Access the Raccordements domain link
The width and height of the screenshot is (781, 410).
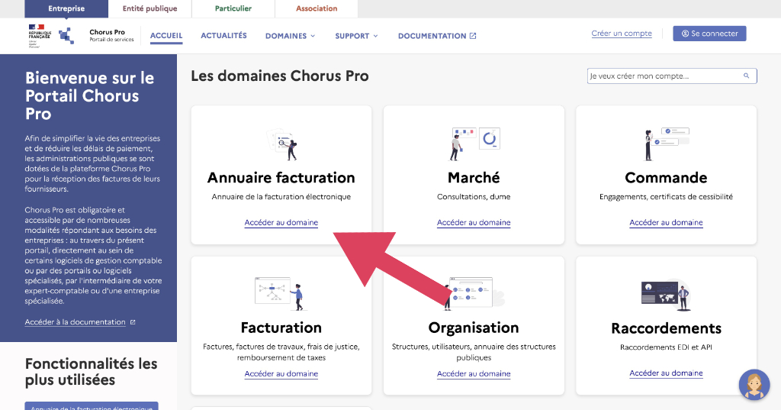[x=666, y=373]
